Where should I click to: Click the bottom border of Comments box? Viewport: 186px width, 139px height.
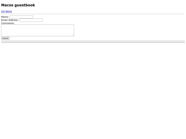click(38, 36)
